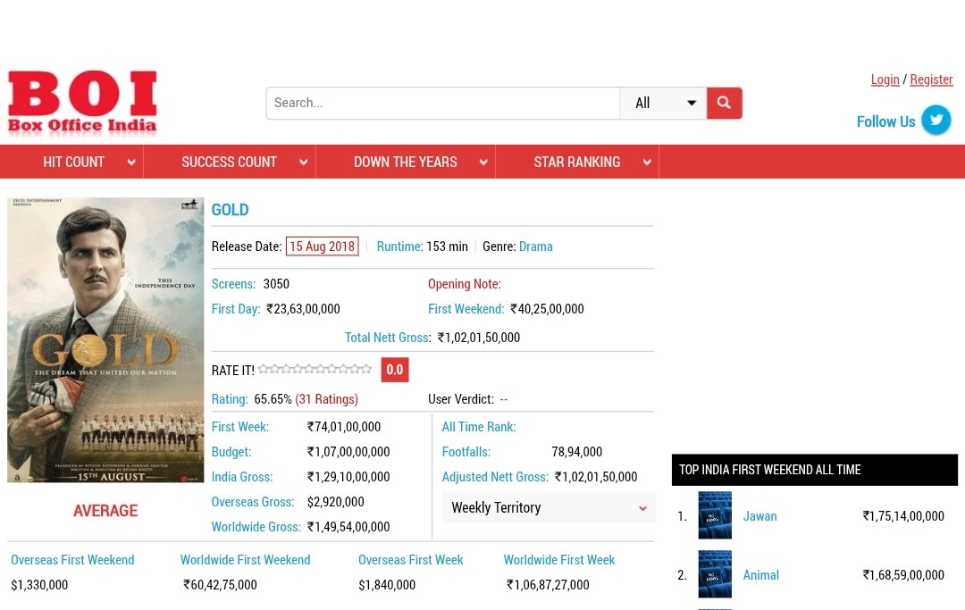The width and height of the screenshot is (965, 610).
Task: Expand the Weekly Territory dropdown
Action: point(549,507)
